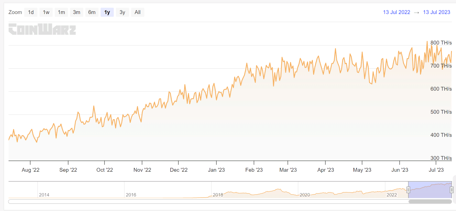Click the horizontal scrollbar thumb
456x211 pixels.
[430, 202]
